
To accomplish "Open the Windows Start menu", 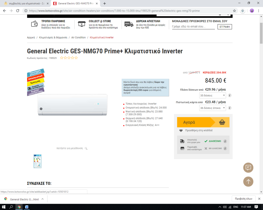I will (x=4, y=207).
